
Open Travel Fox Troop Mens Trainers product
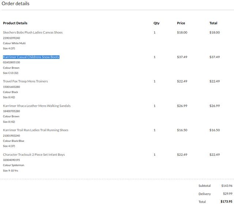tap(25, 81)
